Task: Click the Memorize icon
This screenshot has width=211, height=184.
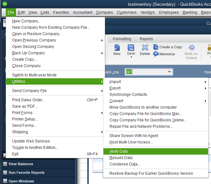Action: 156,54
